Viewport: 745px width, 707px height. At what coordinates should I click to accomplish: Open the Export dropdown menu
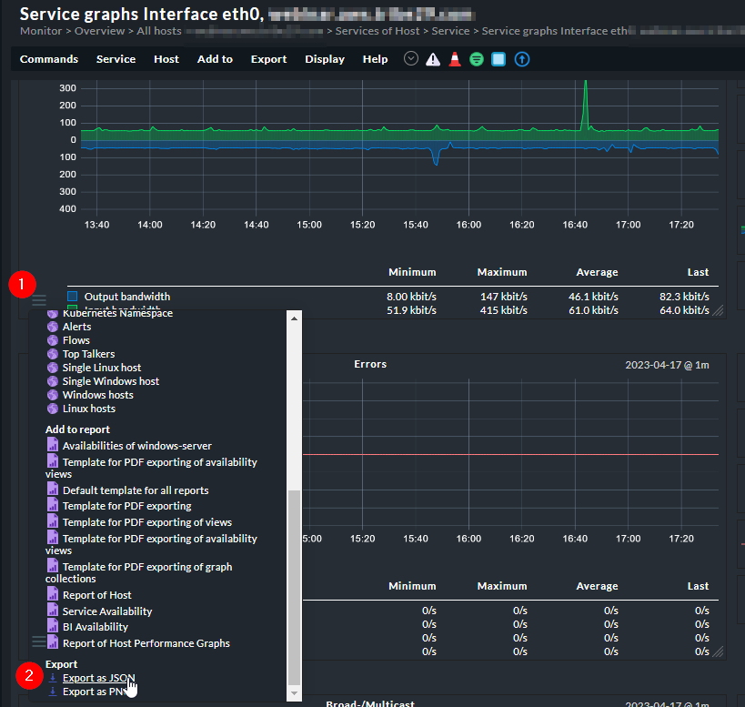268,59
